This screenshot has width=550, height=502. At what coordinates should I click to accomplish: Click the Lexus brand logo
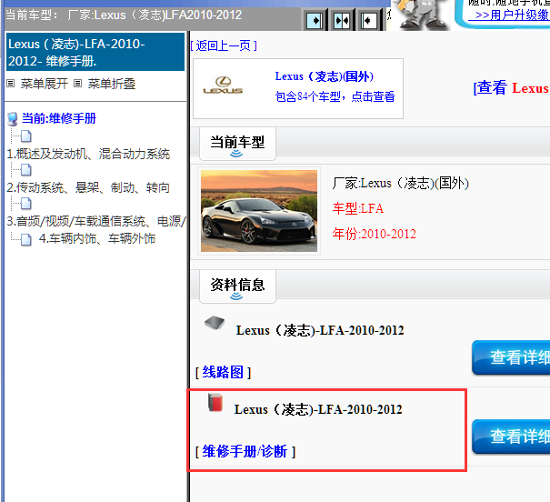223,85
